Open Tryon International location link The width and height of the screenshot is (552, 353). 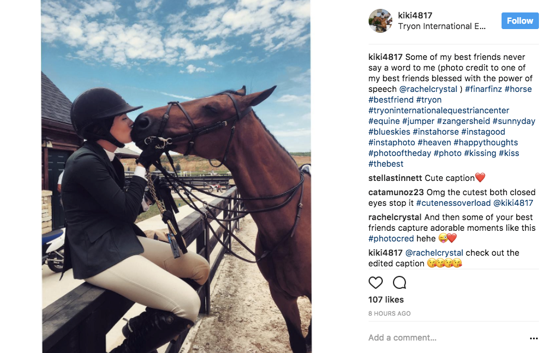442,26
